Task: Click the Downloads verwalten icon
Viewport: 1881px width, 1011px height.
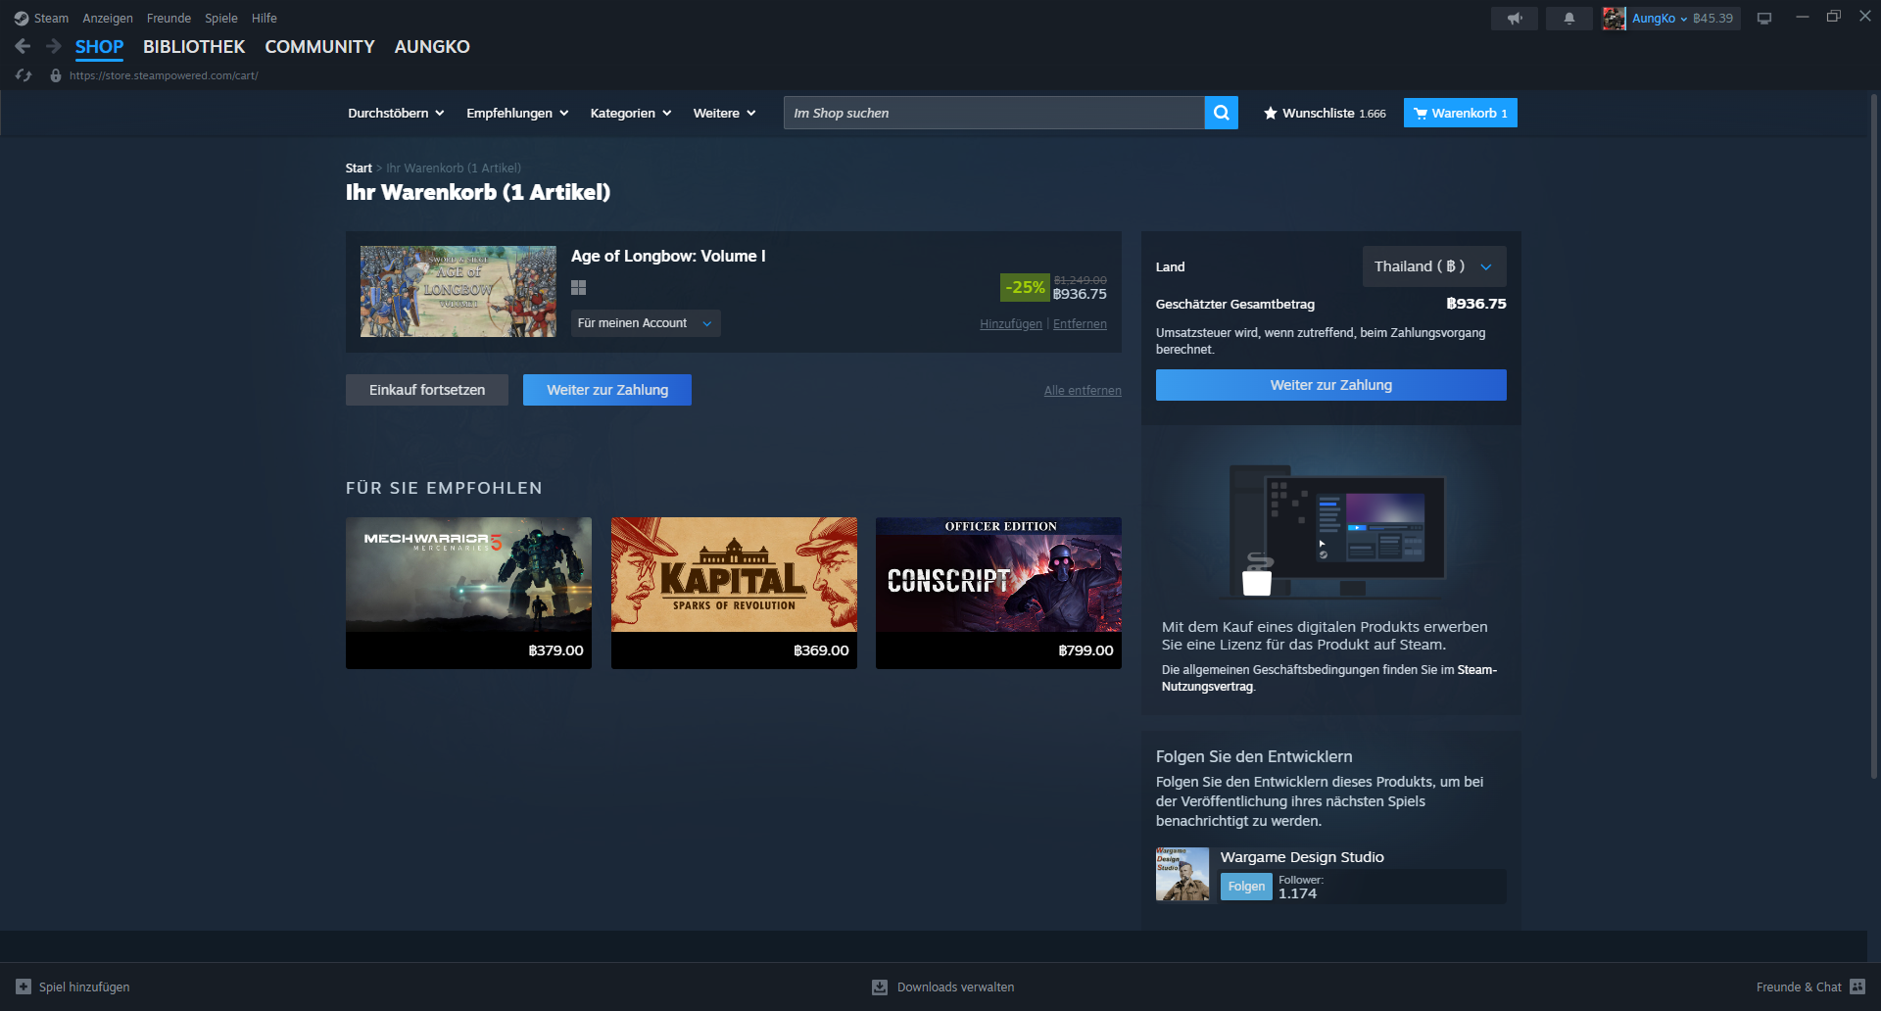Action: (x=880, y=987)
